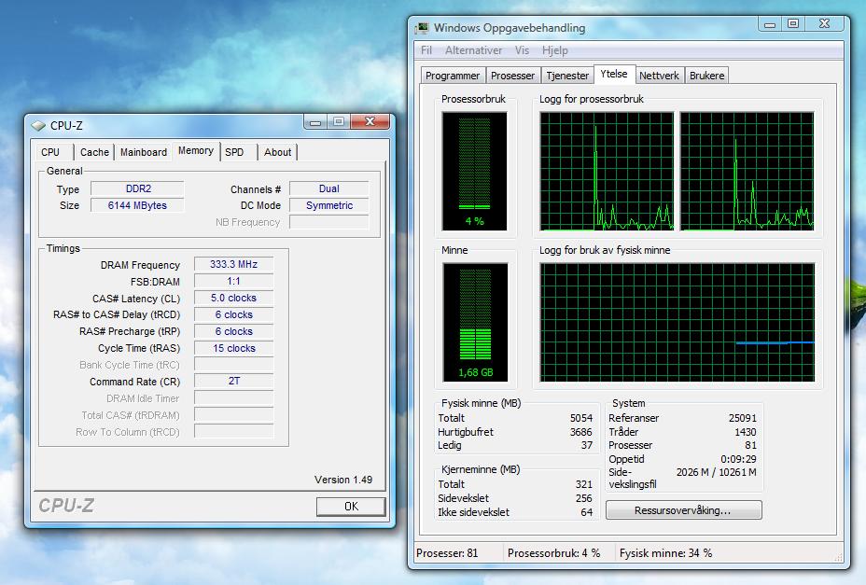Viewport: 866px width, 585px height.
Task: Open the Vis menu in Task Manager
Action: (x=522, y=50)
